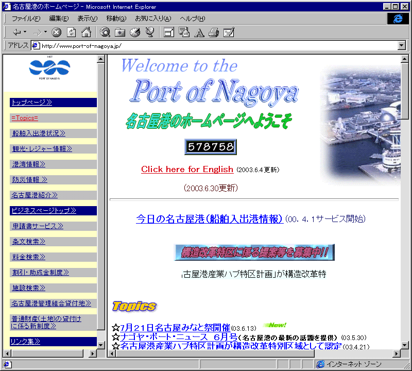
Task: Open the 船舶入出港状況≫ link
Action: [x=39, y=133]
